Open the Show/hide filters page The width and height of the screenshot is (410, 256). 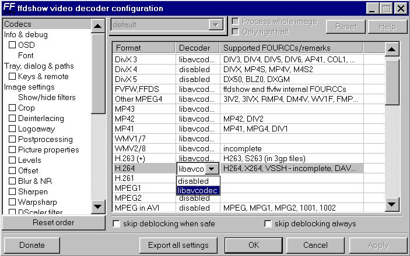tap(47, 97)
